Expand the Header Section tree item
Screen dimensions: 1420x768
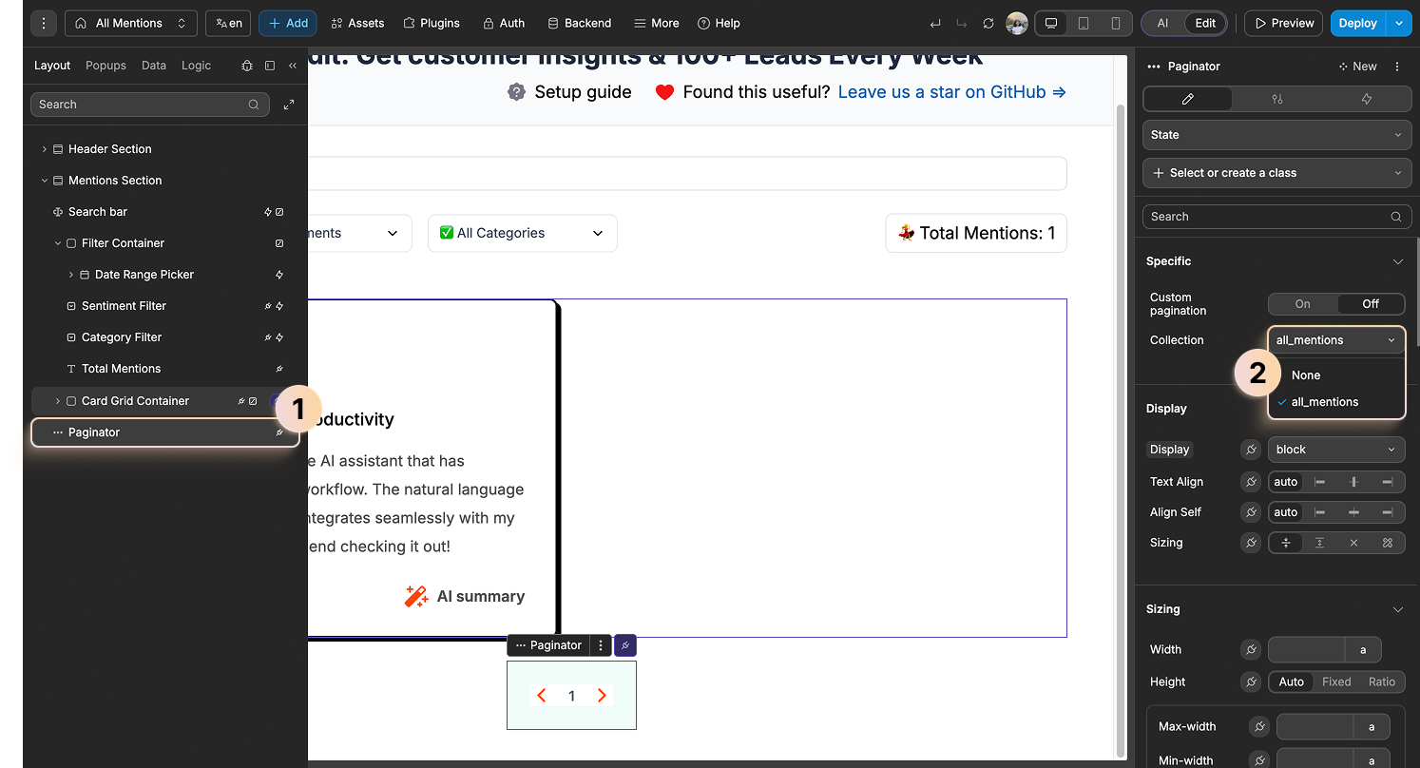[x=43, y=148]
